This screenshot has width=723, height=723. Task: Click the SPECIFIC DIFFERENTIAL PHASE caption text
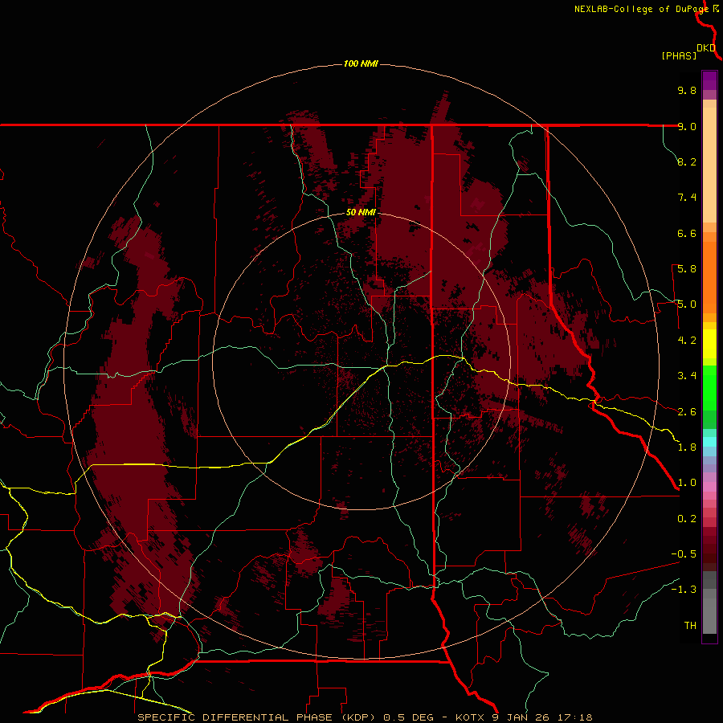click(x=235, y=717)
